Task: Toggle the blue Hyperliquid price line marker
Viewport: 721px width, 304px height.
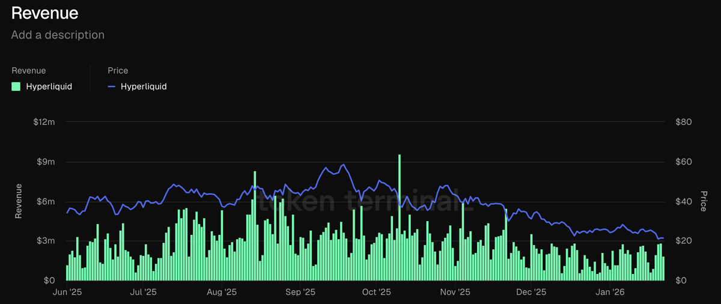Action: point(111,87)
